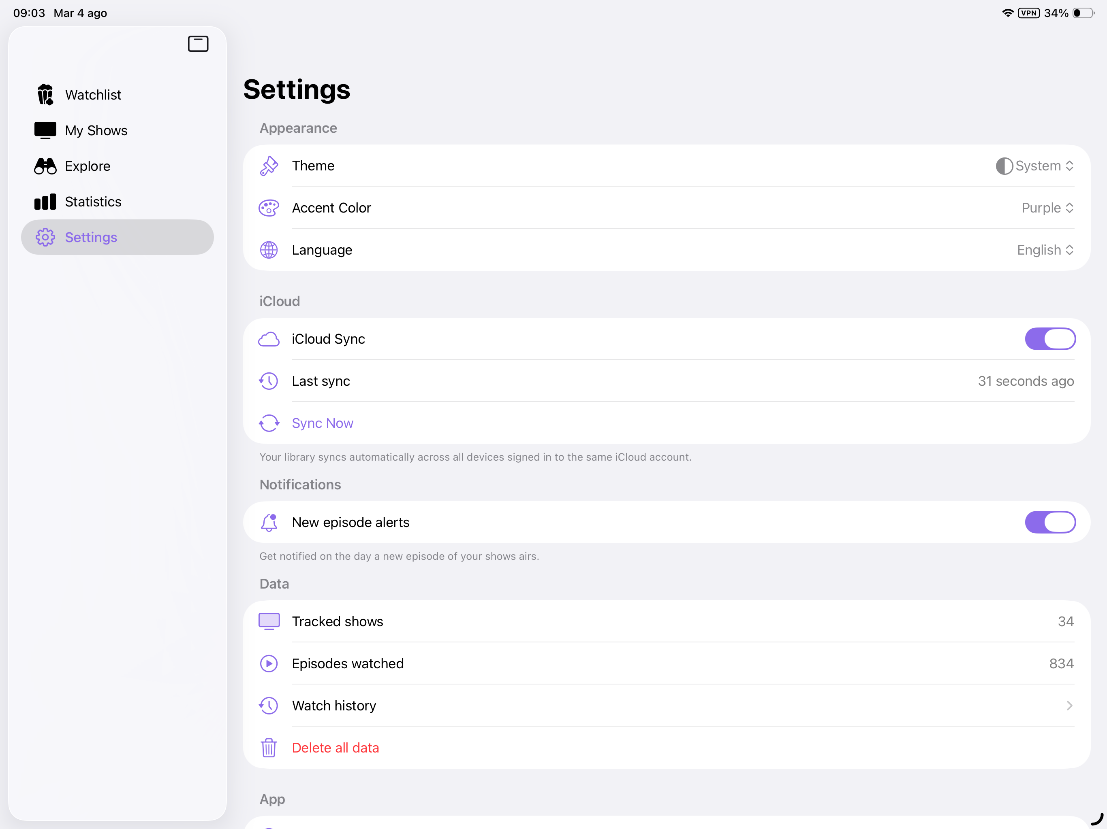Open the Language English dropdown

coord(1045,249)
